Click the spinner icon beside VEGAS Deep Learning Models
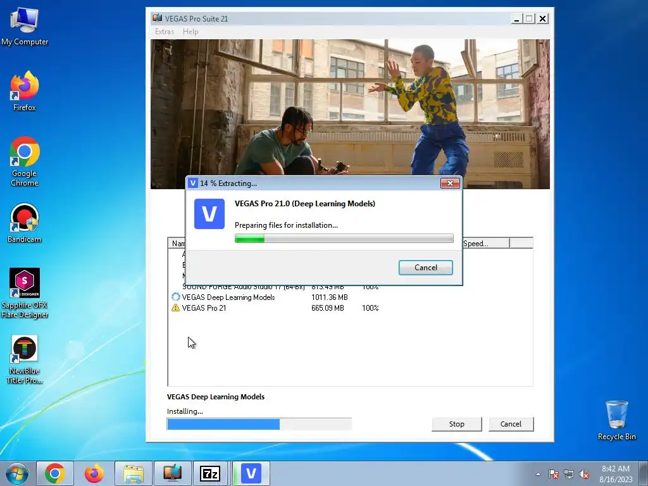The height and width of the screenshot is (486, 648). pyautogui.click(x=176, y=297)
